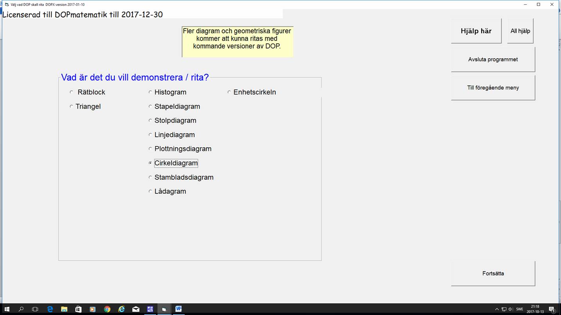Go back with Till föregående meny

493,88
